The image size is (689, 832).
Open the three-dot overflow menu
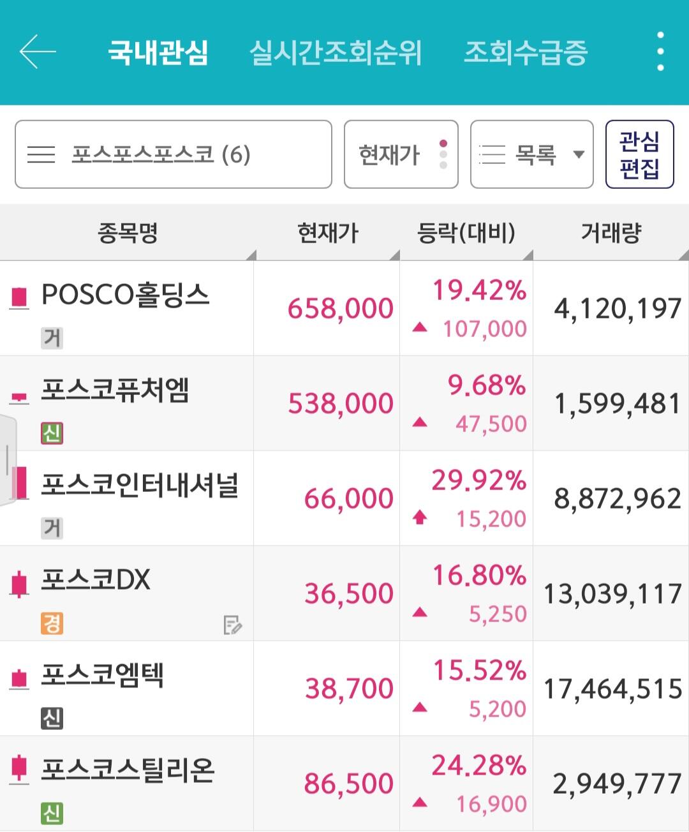click(x=660, y=52)
